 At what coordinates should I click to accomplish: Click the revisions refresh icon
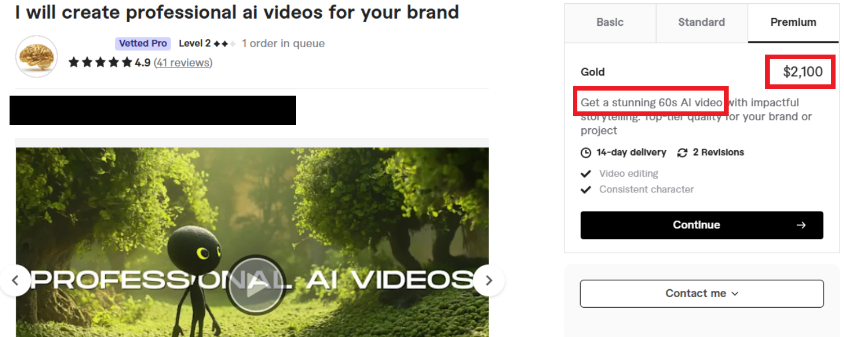683,152
